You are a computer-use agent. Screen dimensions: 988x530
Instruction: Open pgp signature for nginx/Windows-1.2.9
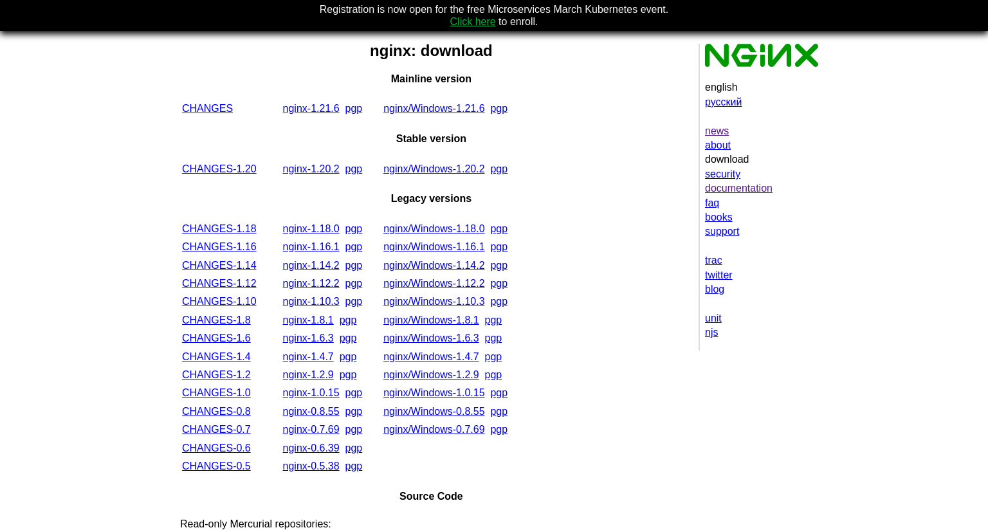point(493,375)
